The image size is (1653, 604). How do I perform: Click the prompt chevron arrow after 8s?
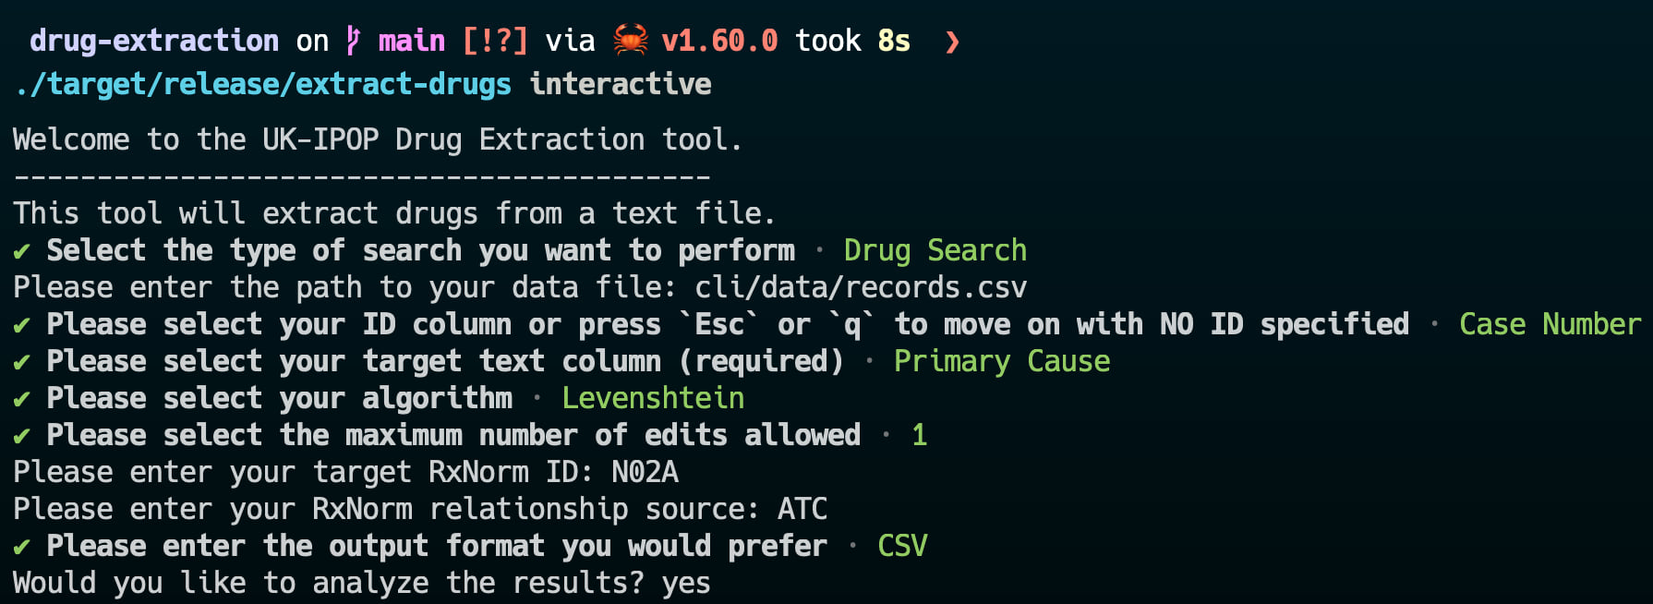tap(952, 42)
